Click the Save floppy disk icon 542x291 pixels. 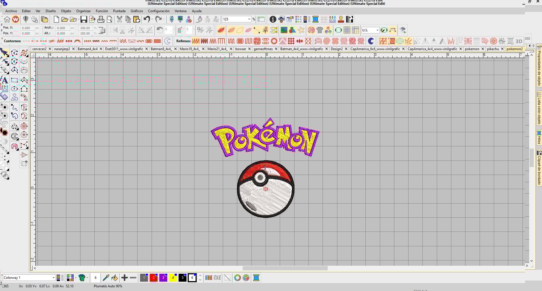click(x=83, y=19)
